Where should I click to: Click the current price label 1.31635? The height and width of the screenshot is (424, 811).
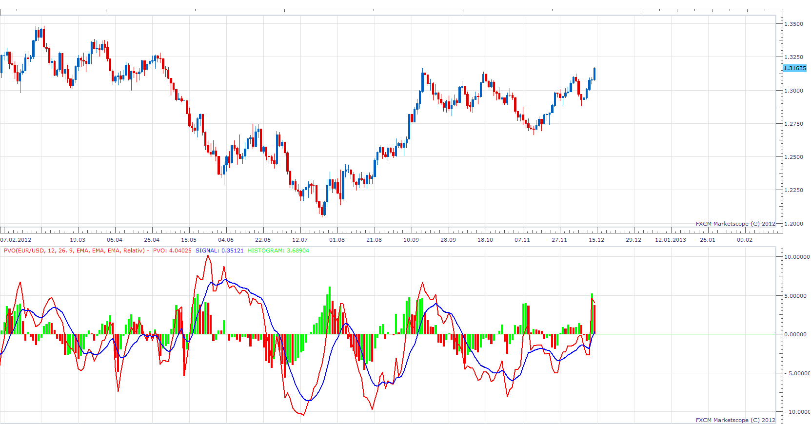coord(795,68)
